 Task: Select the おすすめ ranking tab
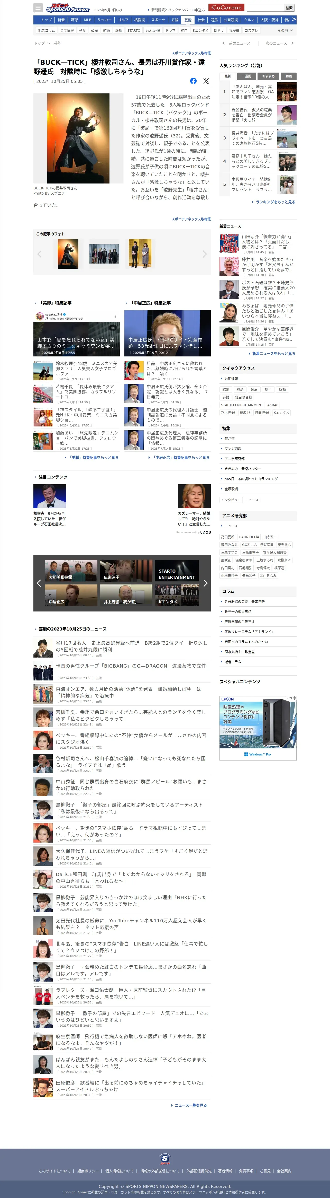(268, 76)
